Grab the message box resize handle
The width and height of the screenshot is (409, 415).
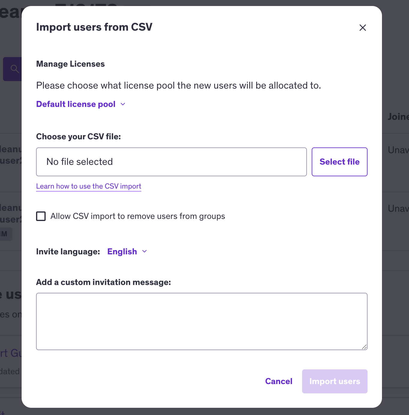point(364,347)
